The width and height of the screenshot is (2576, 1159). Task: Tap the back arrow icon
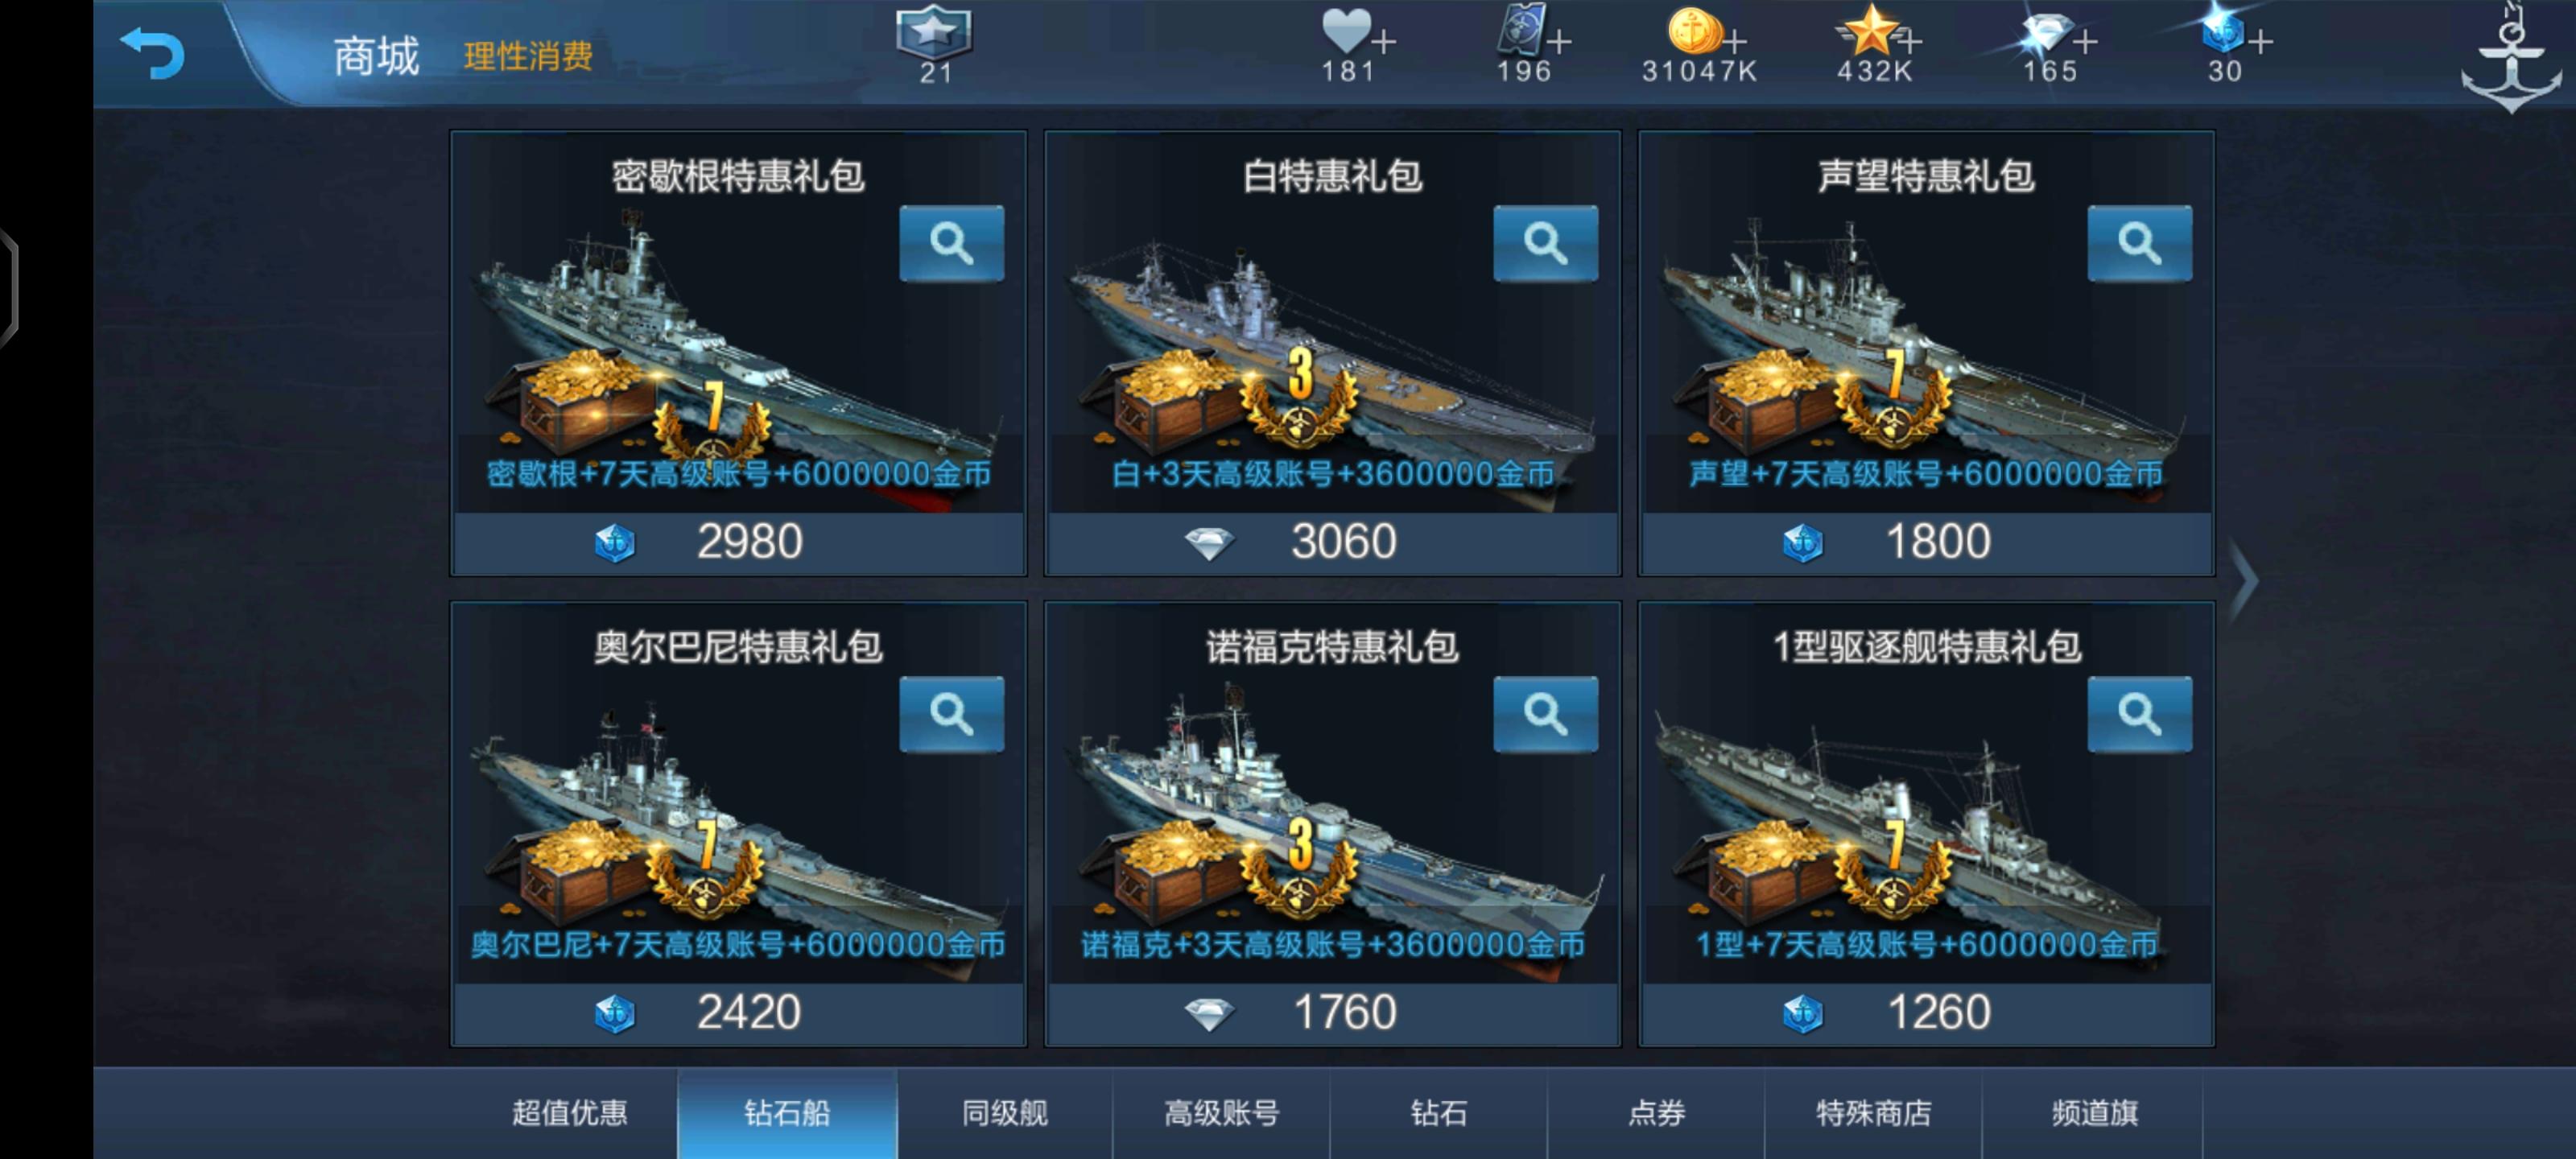[152, 52]
